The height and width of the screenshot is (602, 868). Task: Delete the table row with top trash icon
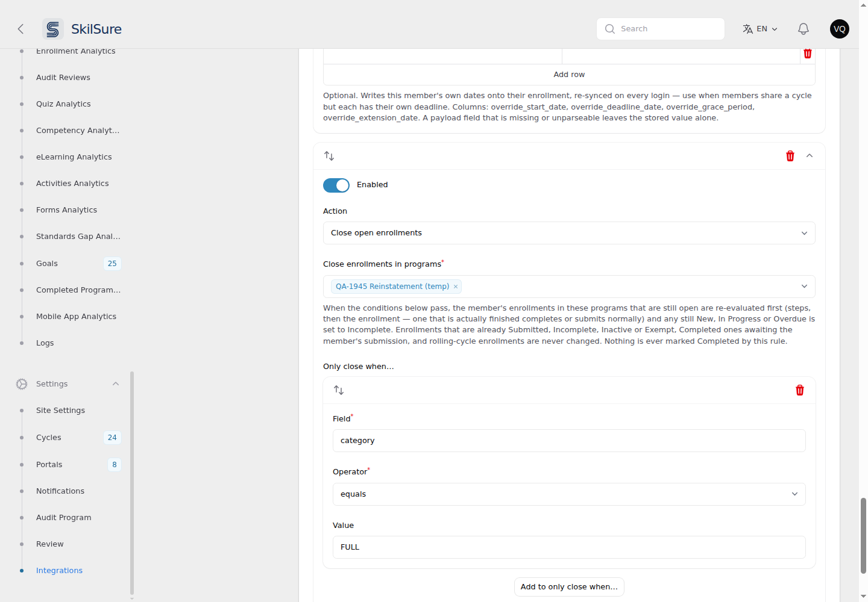point(808,54)
